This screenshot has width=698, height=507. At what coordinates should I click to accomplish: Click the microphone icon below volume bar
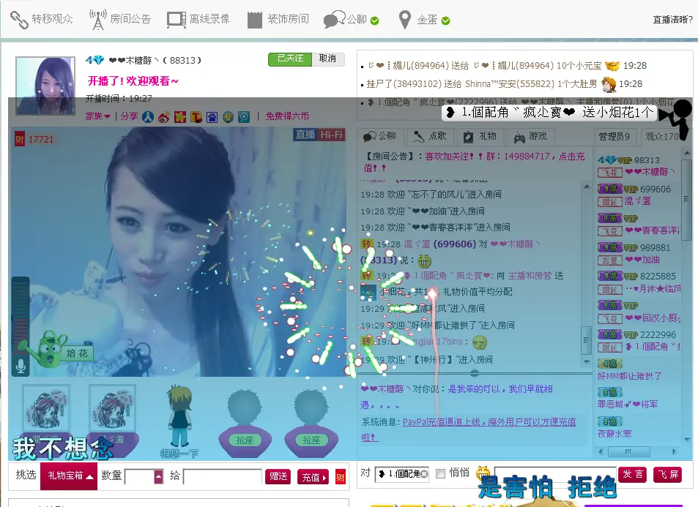click(21, 366)
